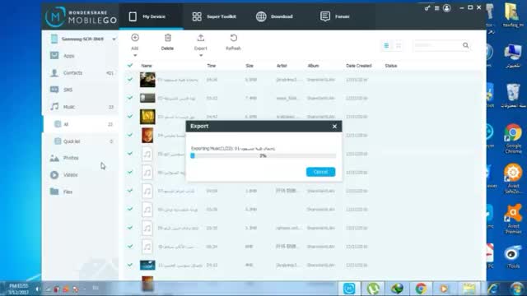527x296 pixels.
Task: Expand the Add dropdown arrow
Action: (x=135, y=55)
